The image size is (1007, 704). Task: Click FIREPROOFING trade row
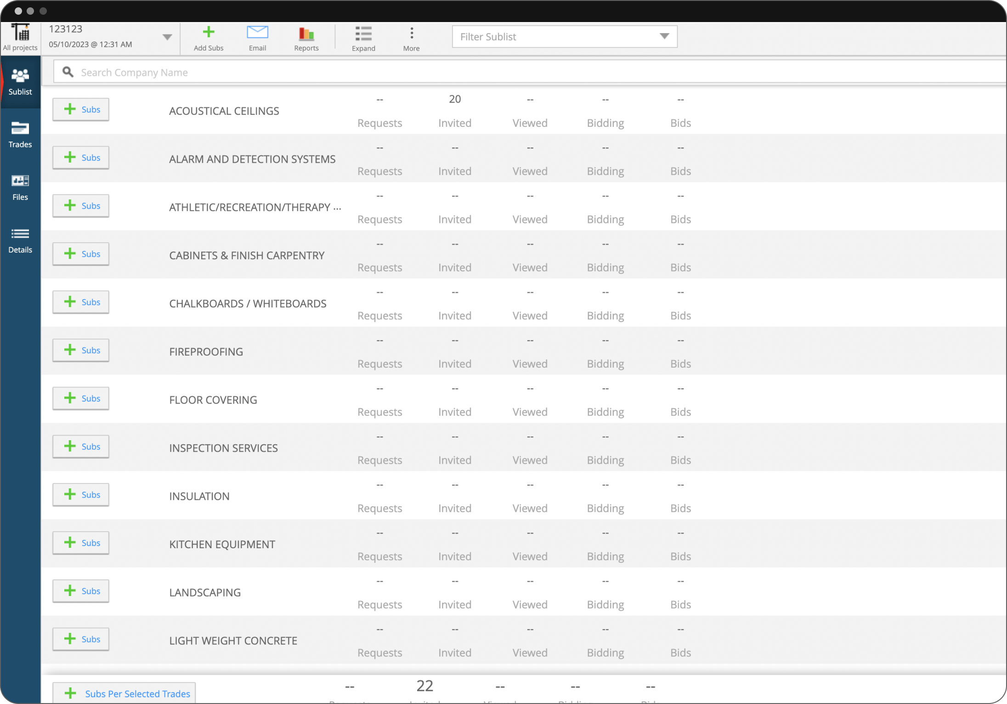[207, 351]
